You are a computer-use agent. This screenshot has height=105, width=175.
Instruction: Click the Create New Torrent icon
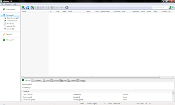coord(33,8)
